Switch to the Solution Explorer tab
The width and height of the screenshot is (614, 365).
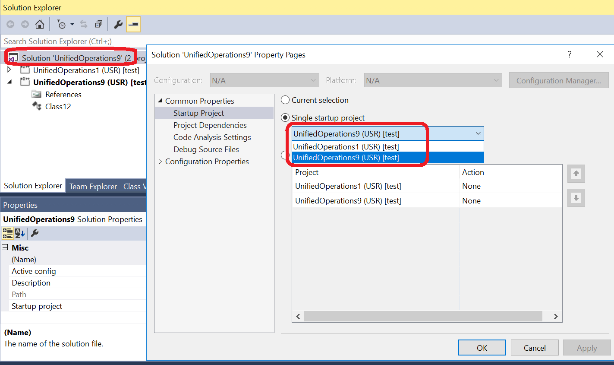(33, 186)
